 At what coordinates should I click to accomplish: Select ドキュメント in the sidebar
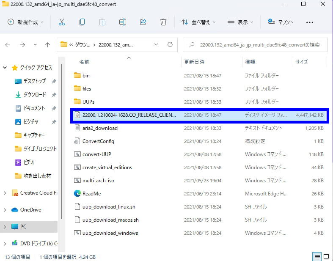point(34,108)
